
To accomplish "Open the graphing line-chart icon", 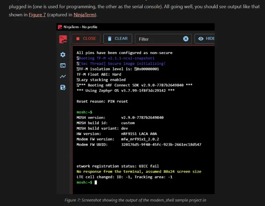I will 63,77.
